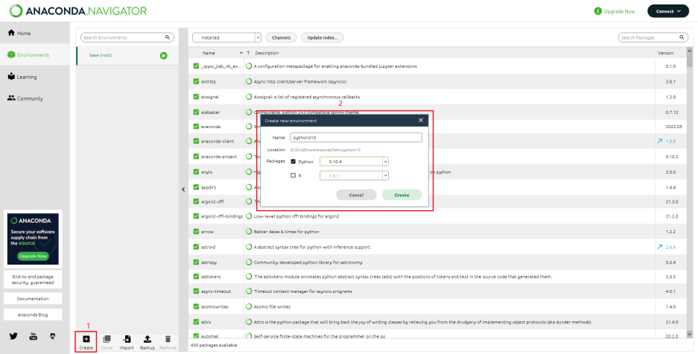Click the Cancel button in dialog

356,195
